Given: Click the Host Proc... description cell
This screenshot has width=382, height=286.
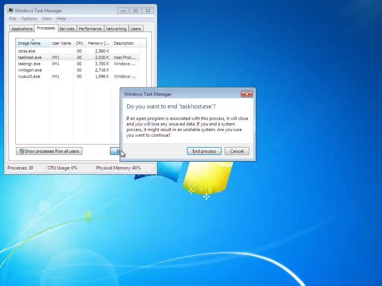Looking at the screenshot, I should point(125,57).
